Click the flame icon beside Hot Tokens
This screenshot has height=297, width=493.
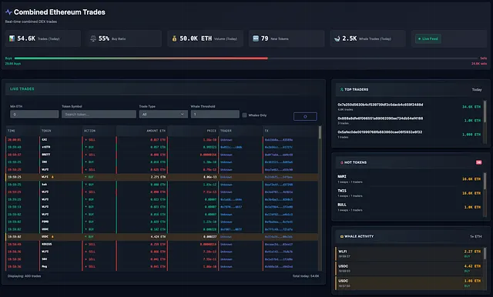coord(342,162)
